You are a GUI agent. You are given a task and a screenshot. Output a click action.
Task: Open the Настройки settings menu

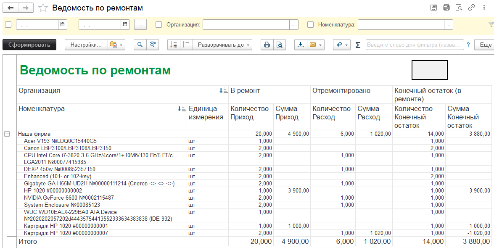click(x=86, y=45)
